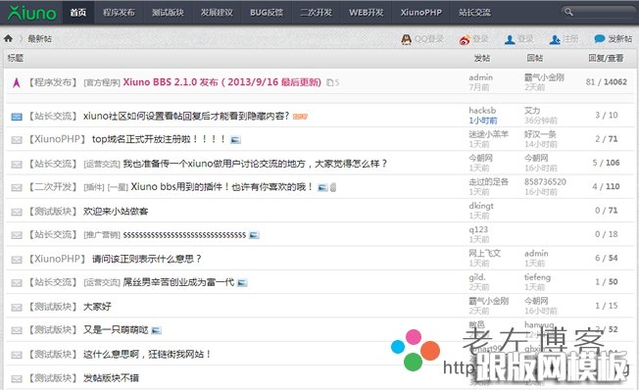Open thread top域名正式开放注册啦
The width and height of the screenshot is (639, 390).
point(159,139)
